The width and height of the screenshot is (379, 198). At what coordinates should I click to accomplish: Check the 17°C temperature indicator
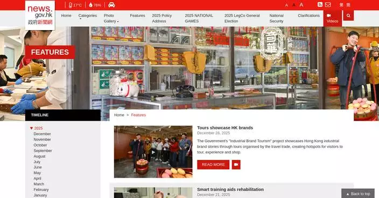75,5
